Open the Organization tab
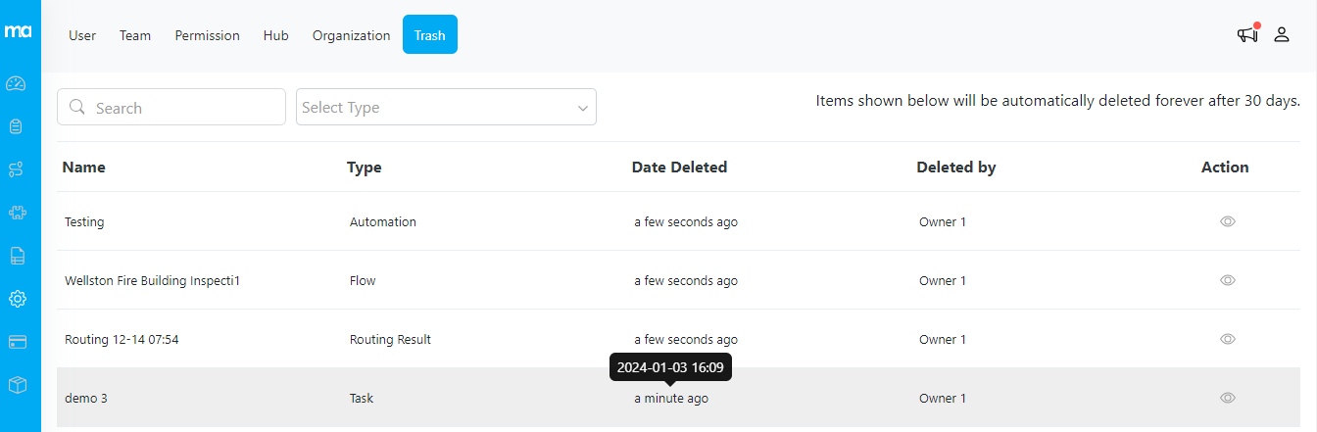 (351, 35)
